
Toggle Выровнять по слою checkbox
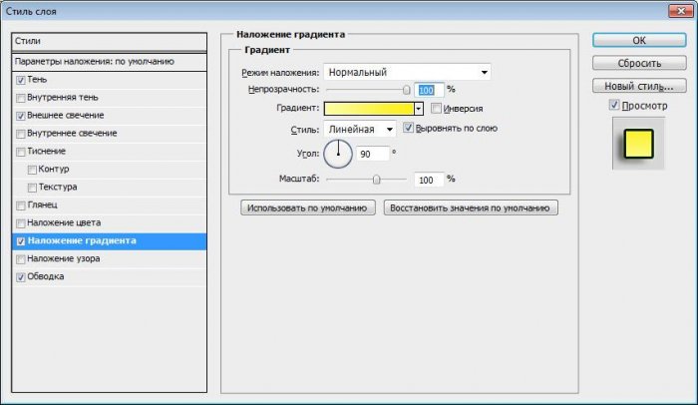408,129
